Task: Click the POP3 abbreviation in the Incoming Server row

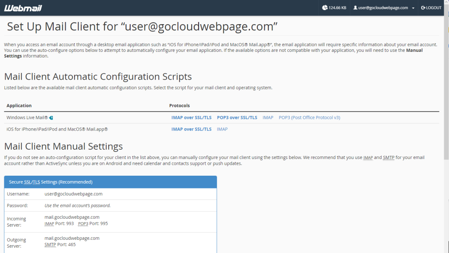Action: (x=83, y=224)
